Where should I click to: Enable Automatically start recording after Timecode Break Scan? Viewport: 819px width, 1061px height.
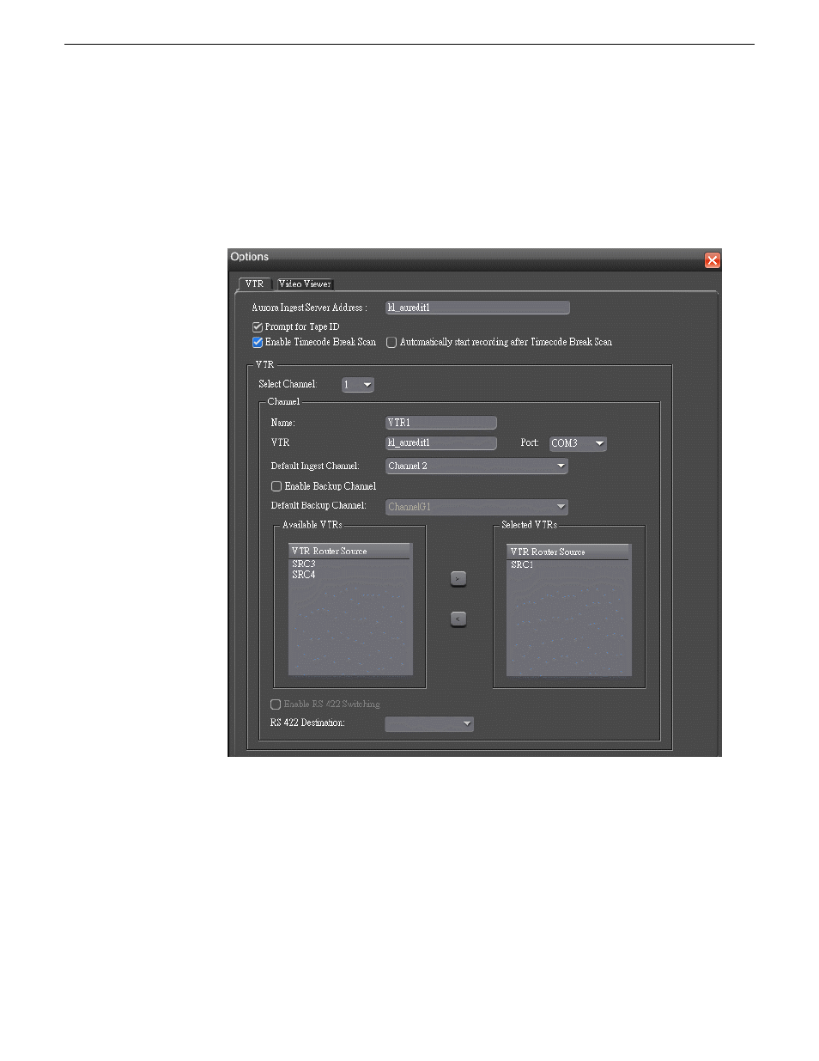tap(391, 342)
